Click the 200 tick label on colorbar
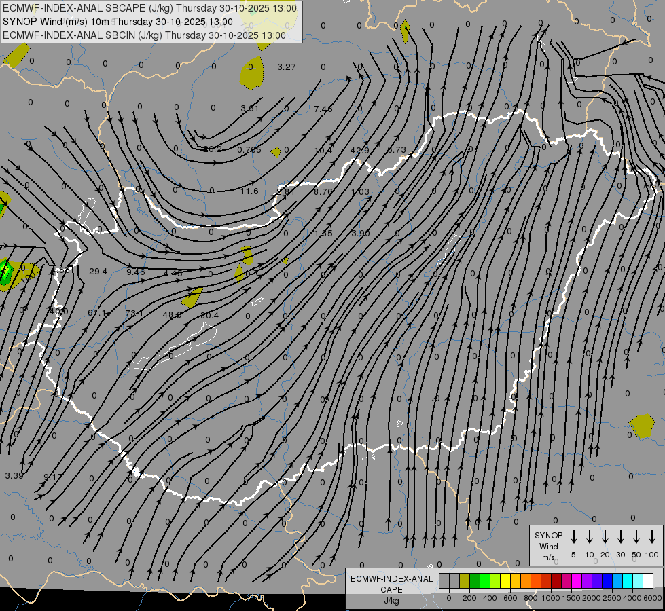Viewport: 665px width, 611px height. pos(469,598)
